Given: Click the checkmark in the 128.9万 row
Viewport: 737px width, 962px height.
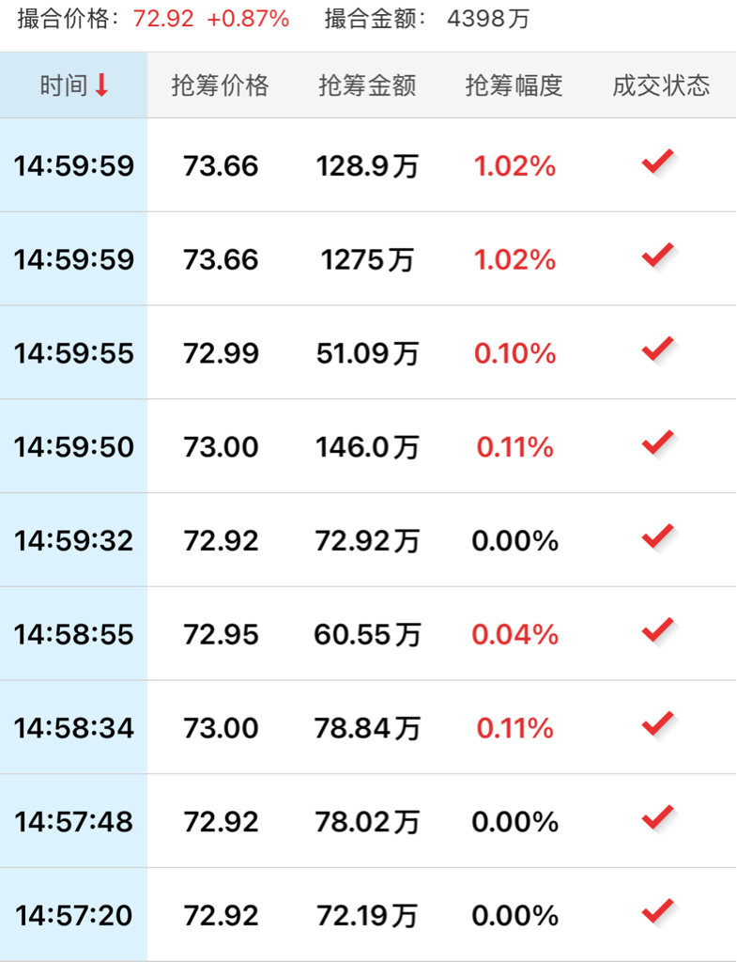Looking at the screenshot, I should tap(658, 162).
